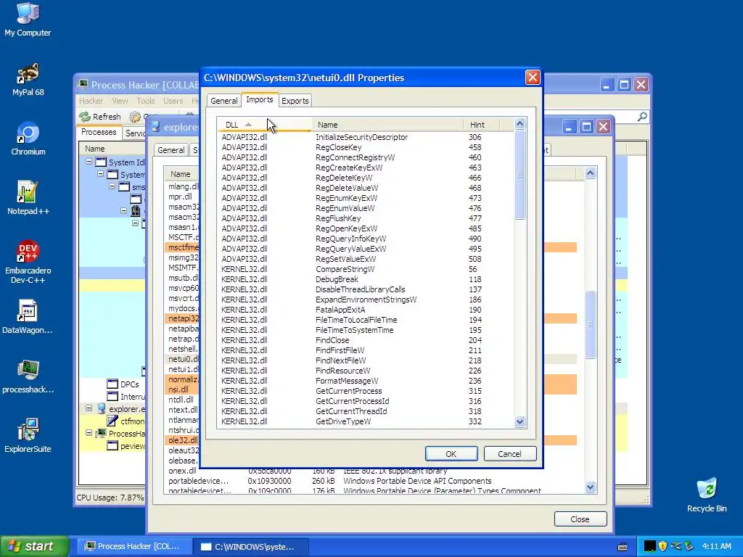Image resolution: width=743 pixels, height=557 pixels.
Task: Open View menu in Process Hacker
Action: pyautogui.click(x=120, y=101)
